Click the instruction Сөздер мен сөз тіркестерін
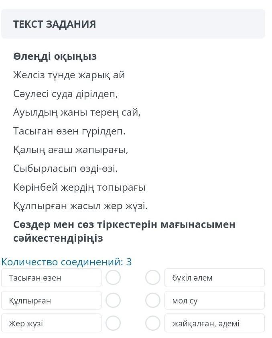 point(85,225)
